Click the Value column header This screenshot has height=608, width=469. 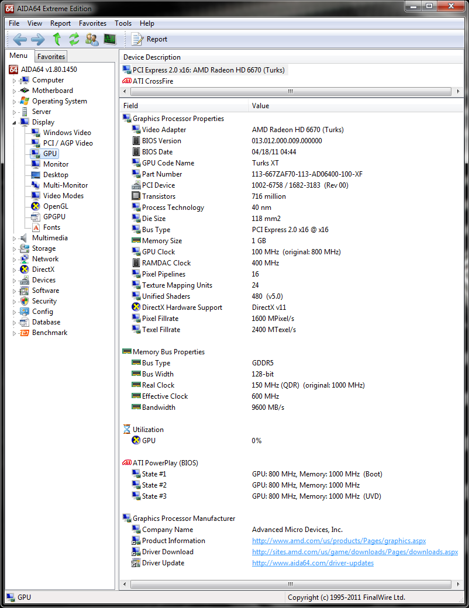(x=356, y=105)
